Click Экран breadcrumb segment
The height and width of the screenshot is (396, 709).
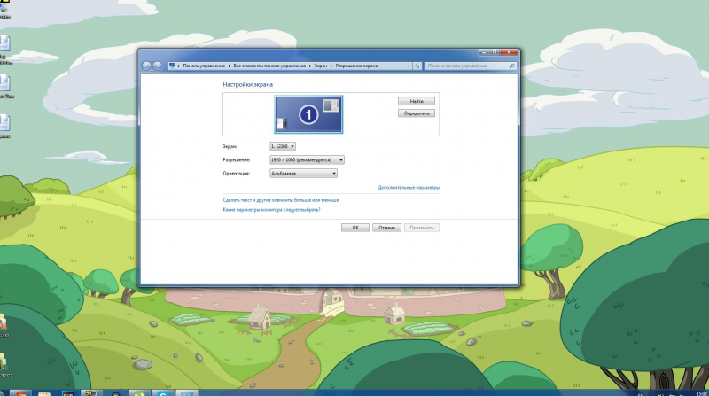(321, 66)
